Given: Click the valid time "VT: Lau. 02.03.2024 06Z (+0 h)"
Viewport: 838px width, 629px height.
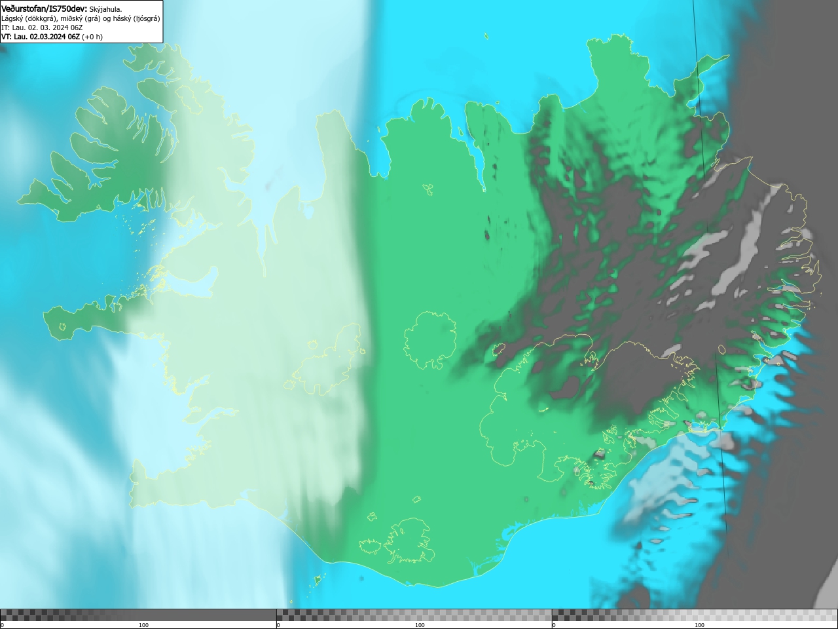Looking at the screenshot, I should click(52, 37).
